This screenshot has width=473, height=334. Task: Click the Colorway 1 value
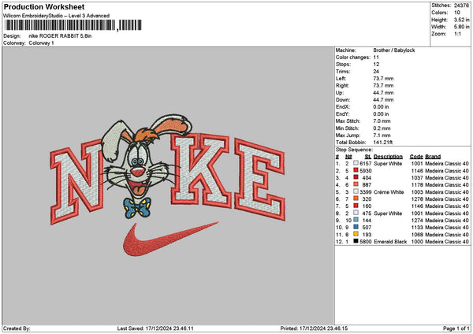[41, 43]
